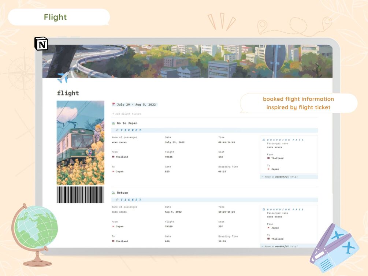Click the calendar icon beside July 29 - Aug 5
Image resolution: width=368 pixels, height=276 pixels.
(114, 104)
